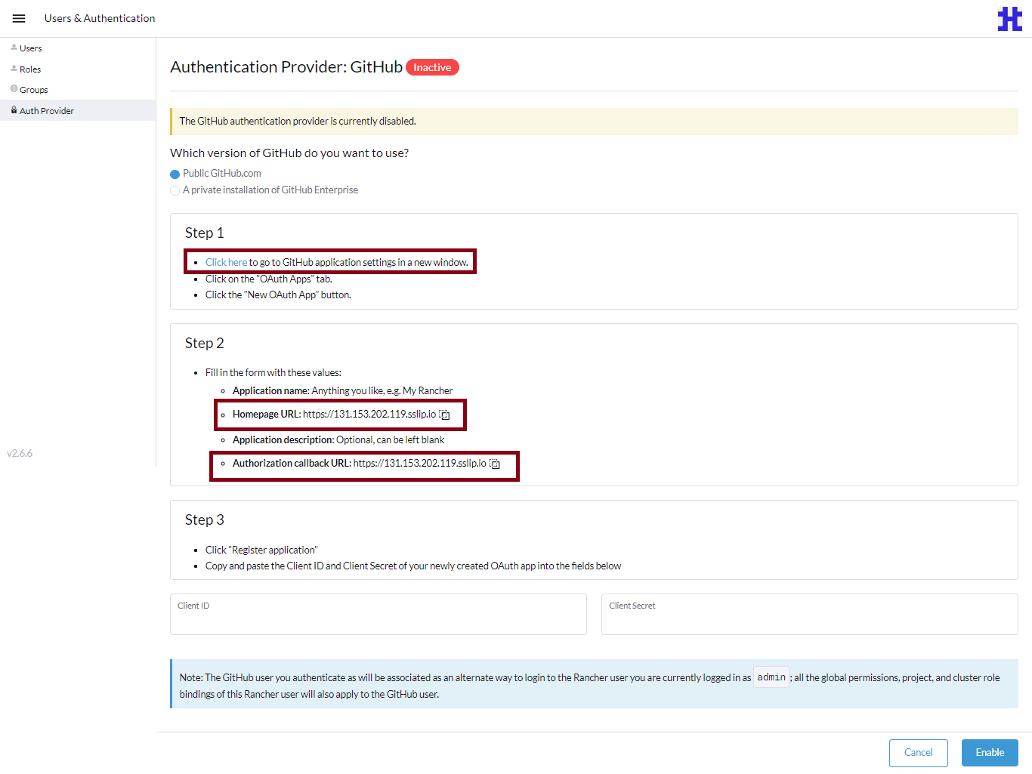Click the 'New OAuth App' button instruction line
Screen dimensions: 1032x774
click(x=278, y=295)
